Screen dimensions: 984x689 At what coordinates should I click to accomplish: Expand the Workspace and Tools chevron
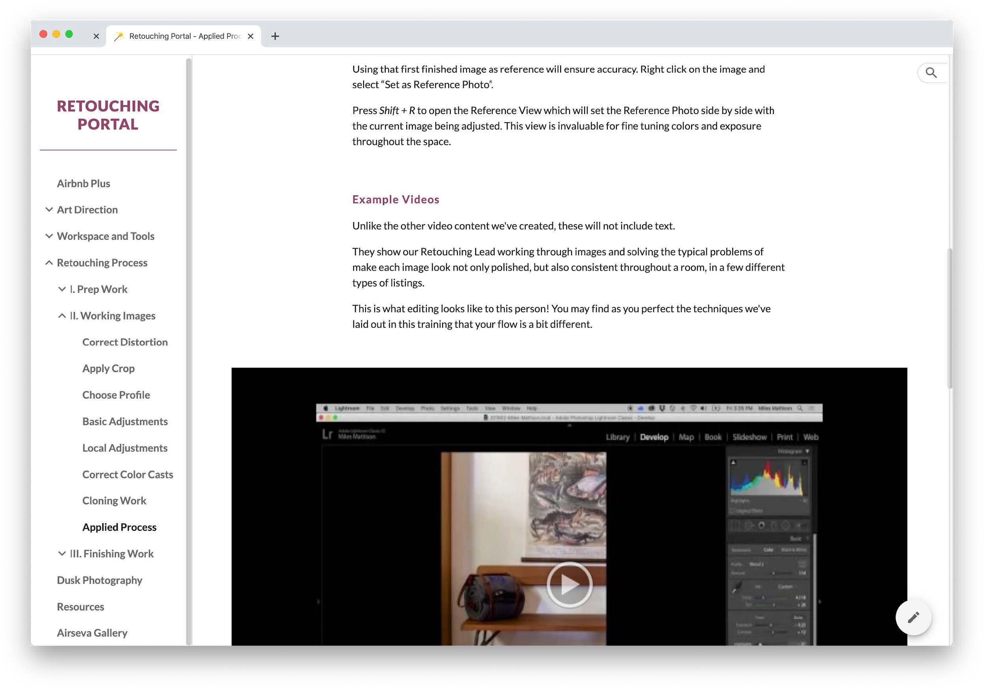49,236
